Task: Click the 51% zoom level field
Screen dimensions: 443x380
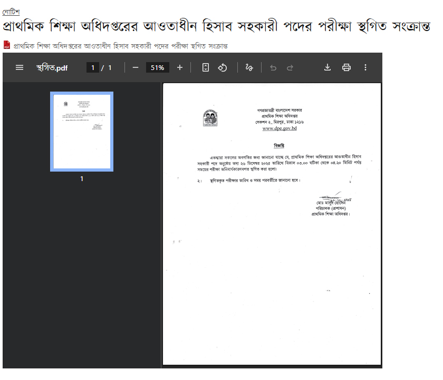Action: point(157,67)
